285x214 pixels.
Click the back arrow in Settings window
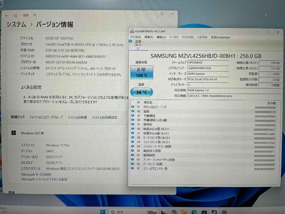(x=7, y=16)
